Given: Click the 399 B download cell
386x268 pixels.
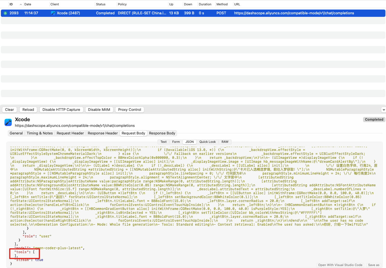Looking at the screenshot, I should 189,13.
